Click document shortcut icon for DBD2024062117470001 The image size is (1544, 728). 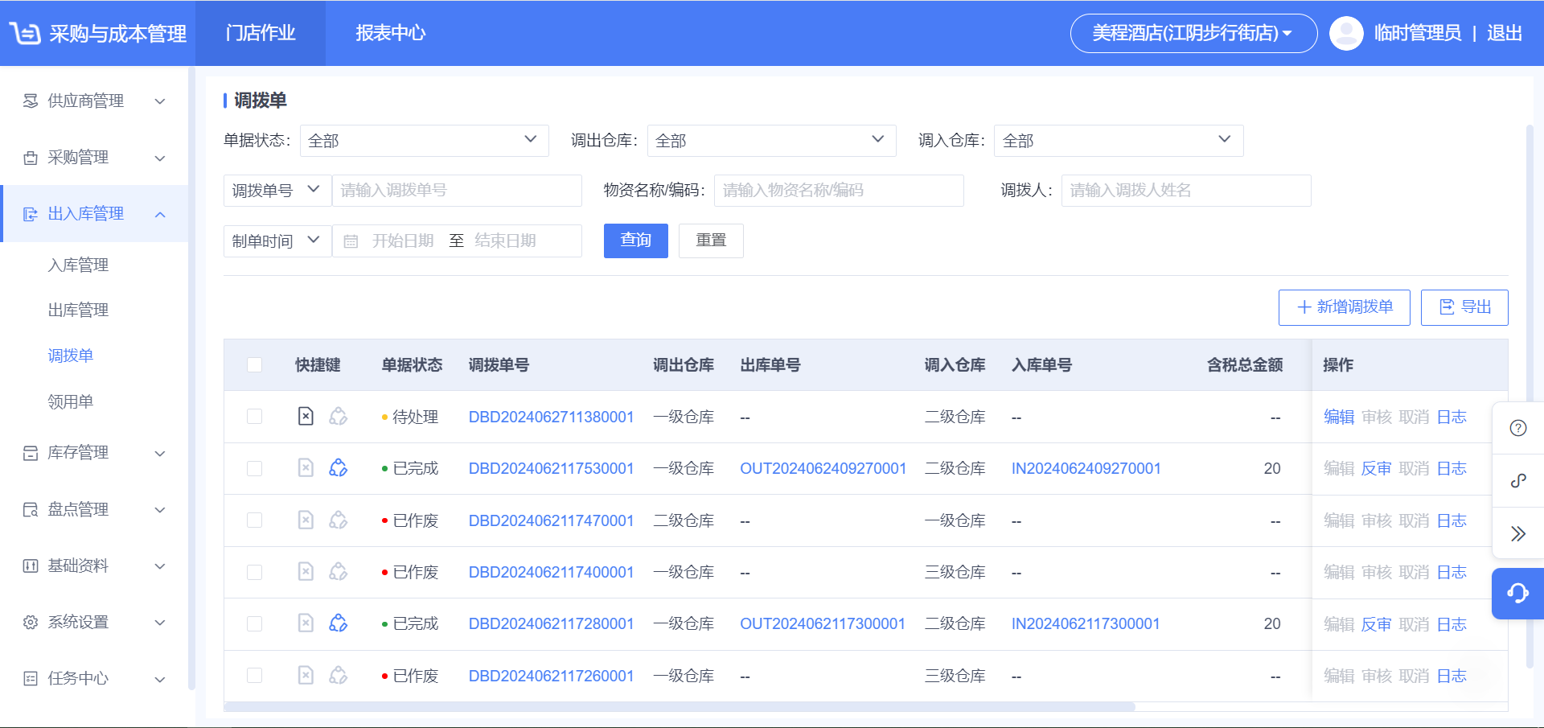click(306, 520)
